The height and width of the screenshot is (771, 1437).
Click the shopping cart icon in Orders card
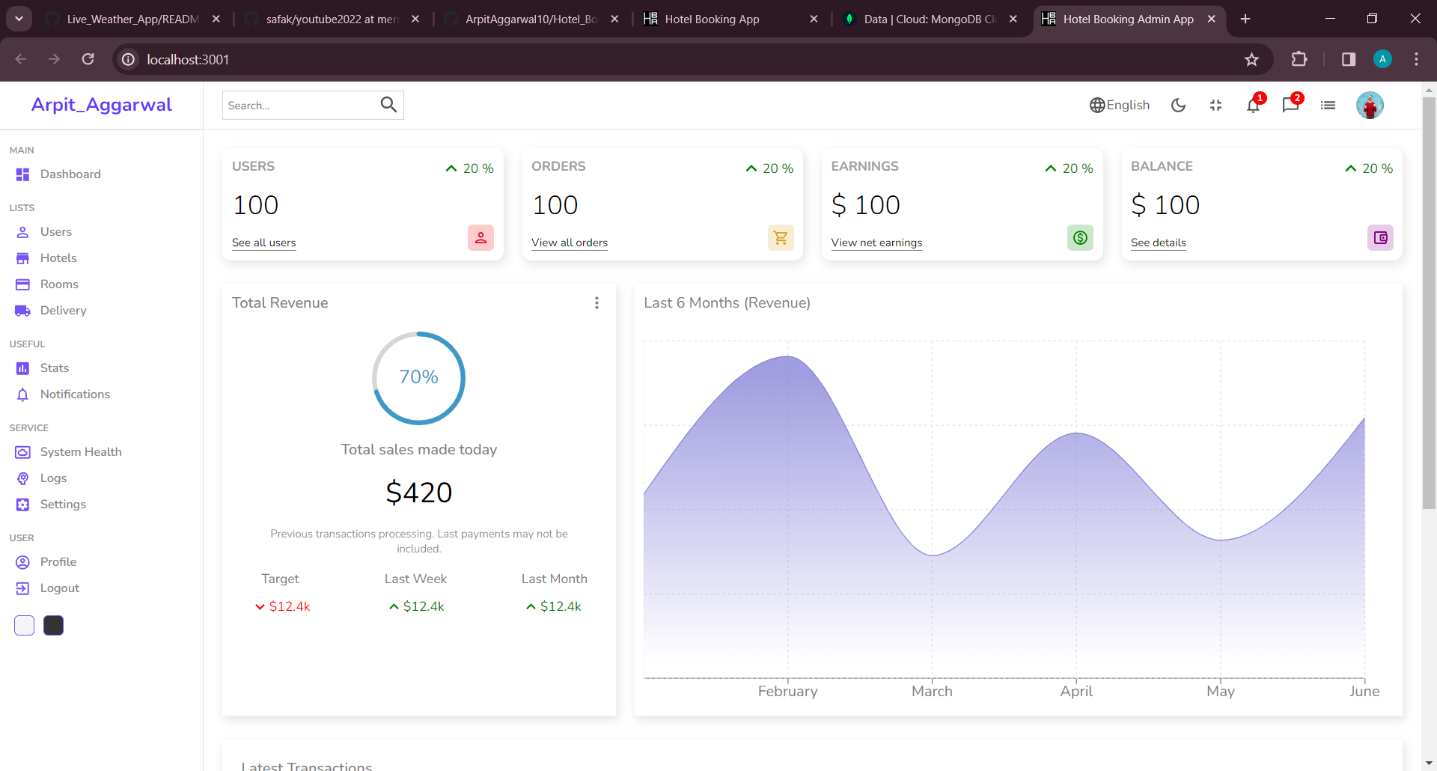point(781,237)
